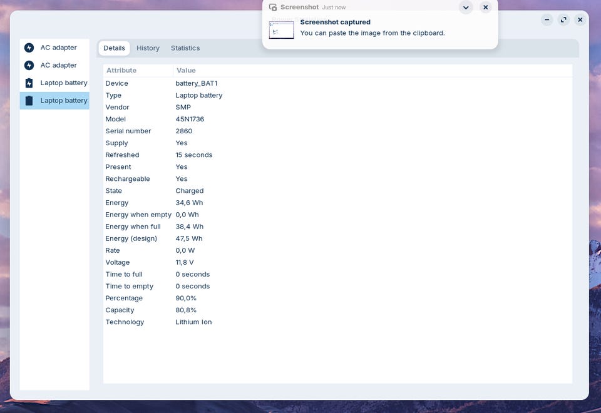The image size is (601, 413).
Task: Dismiss the Screenshot captured notification
Action: tap(485, 8)
